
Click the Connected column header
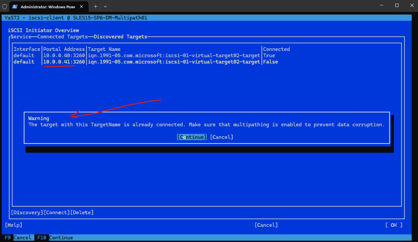tap(276, 49)
